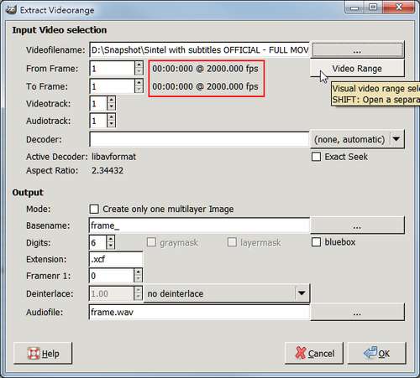Open the (none, automatic) decoder dropdown
The image size is (420, 378).
(x=357, y=139)
